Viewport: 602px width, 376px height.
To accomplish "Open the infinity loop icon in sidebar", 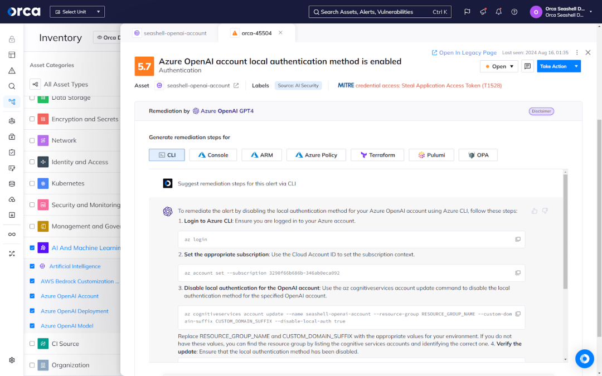I will tap(12, 235).
